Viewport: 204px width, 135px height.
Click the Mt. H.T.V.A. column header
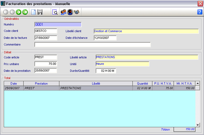(x=185, y=83)
